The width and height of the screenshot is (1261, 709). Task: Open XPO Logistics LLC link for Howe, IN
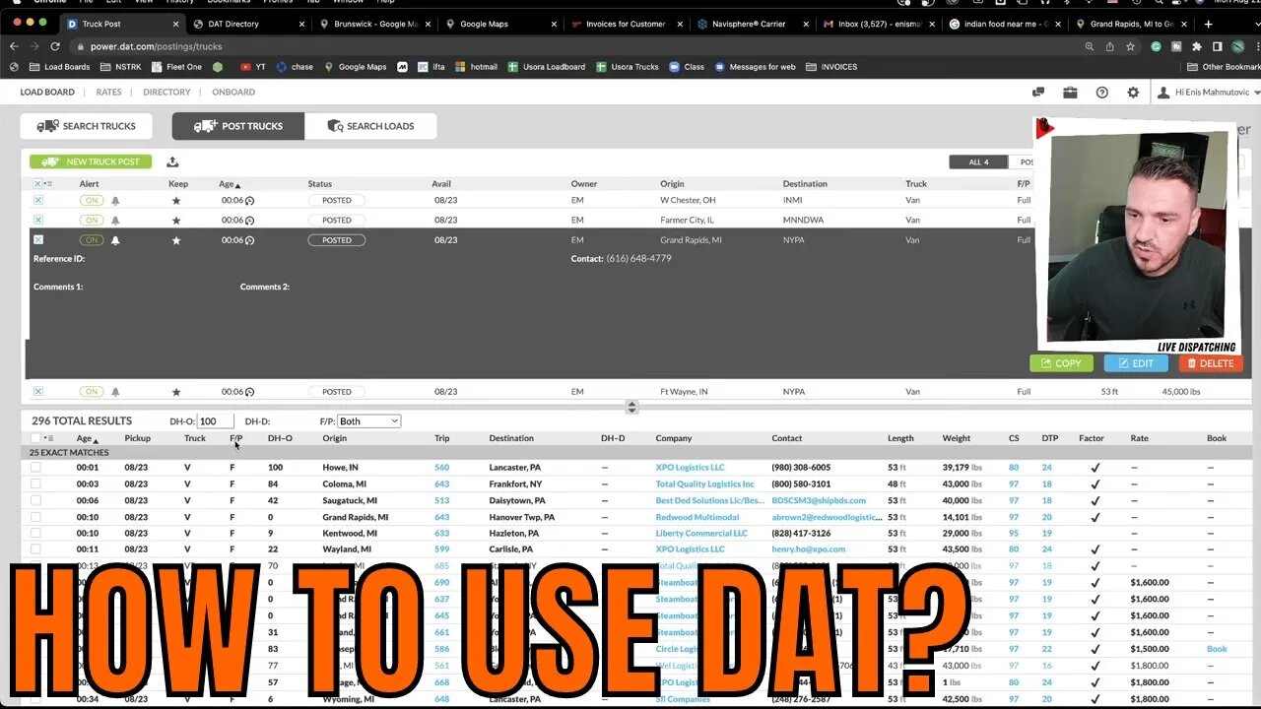690,468
